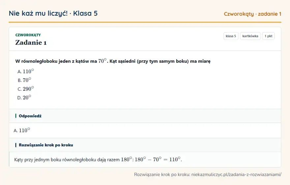Viewport: 290px width, 185px height.
Task: Click the displayed answer 'A. 110°'
Action: tap(22, 131)
